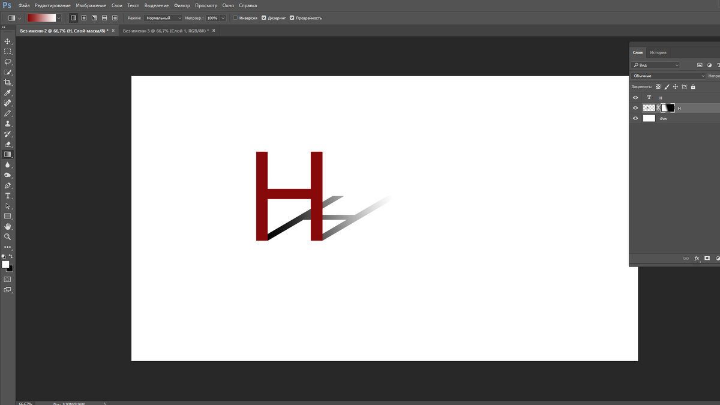Select the Dodge tool
Screen dimensions: 720x405
[x=8, y=175]
